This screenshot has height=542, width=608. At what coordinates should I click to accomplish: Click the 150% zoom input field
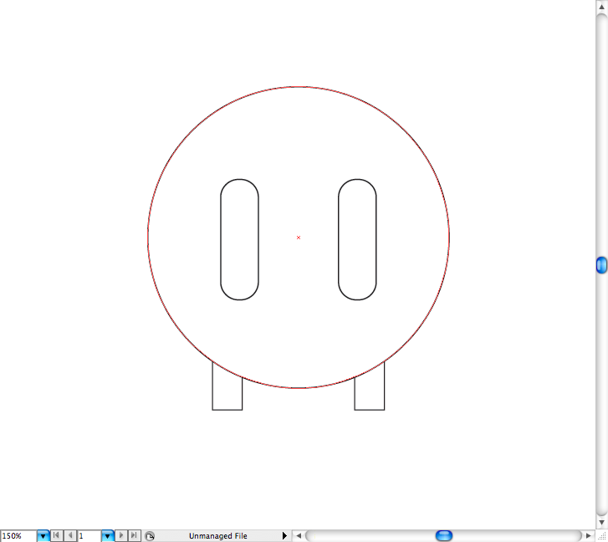click(18, 535)
